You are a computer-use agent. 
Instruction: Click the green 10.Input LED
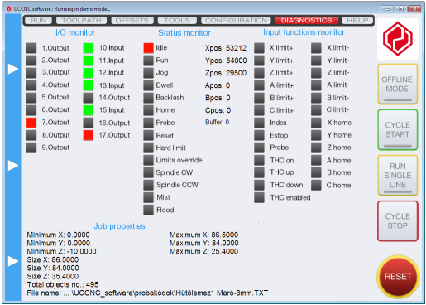coord(89,48)
